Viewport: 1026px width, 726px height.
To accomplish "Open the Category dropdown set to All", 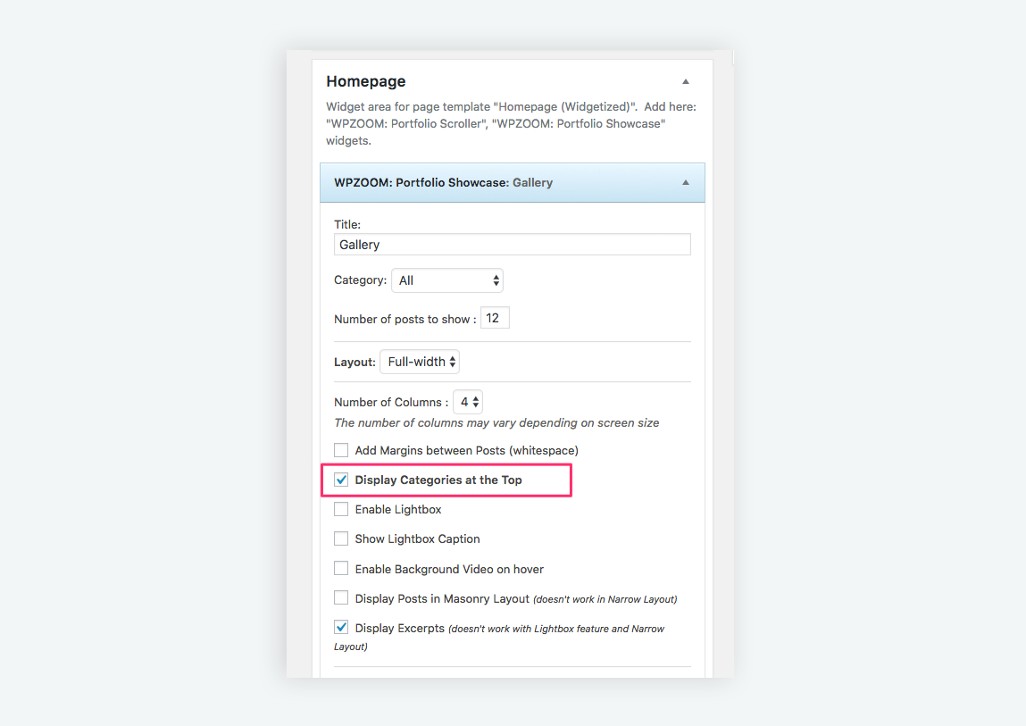I will (x=447, y=280).
